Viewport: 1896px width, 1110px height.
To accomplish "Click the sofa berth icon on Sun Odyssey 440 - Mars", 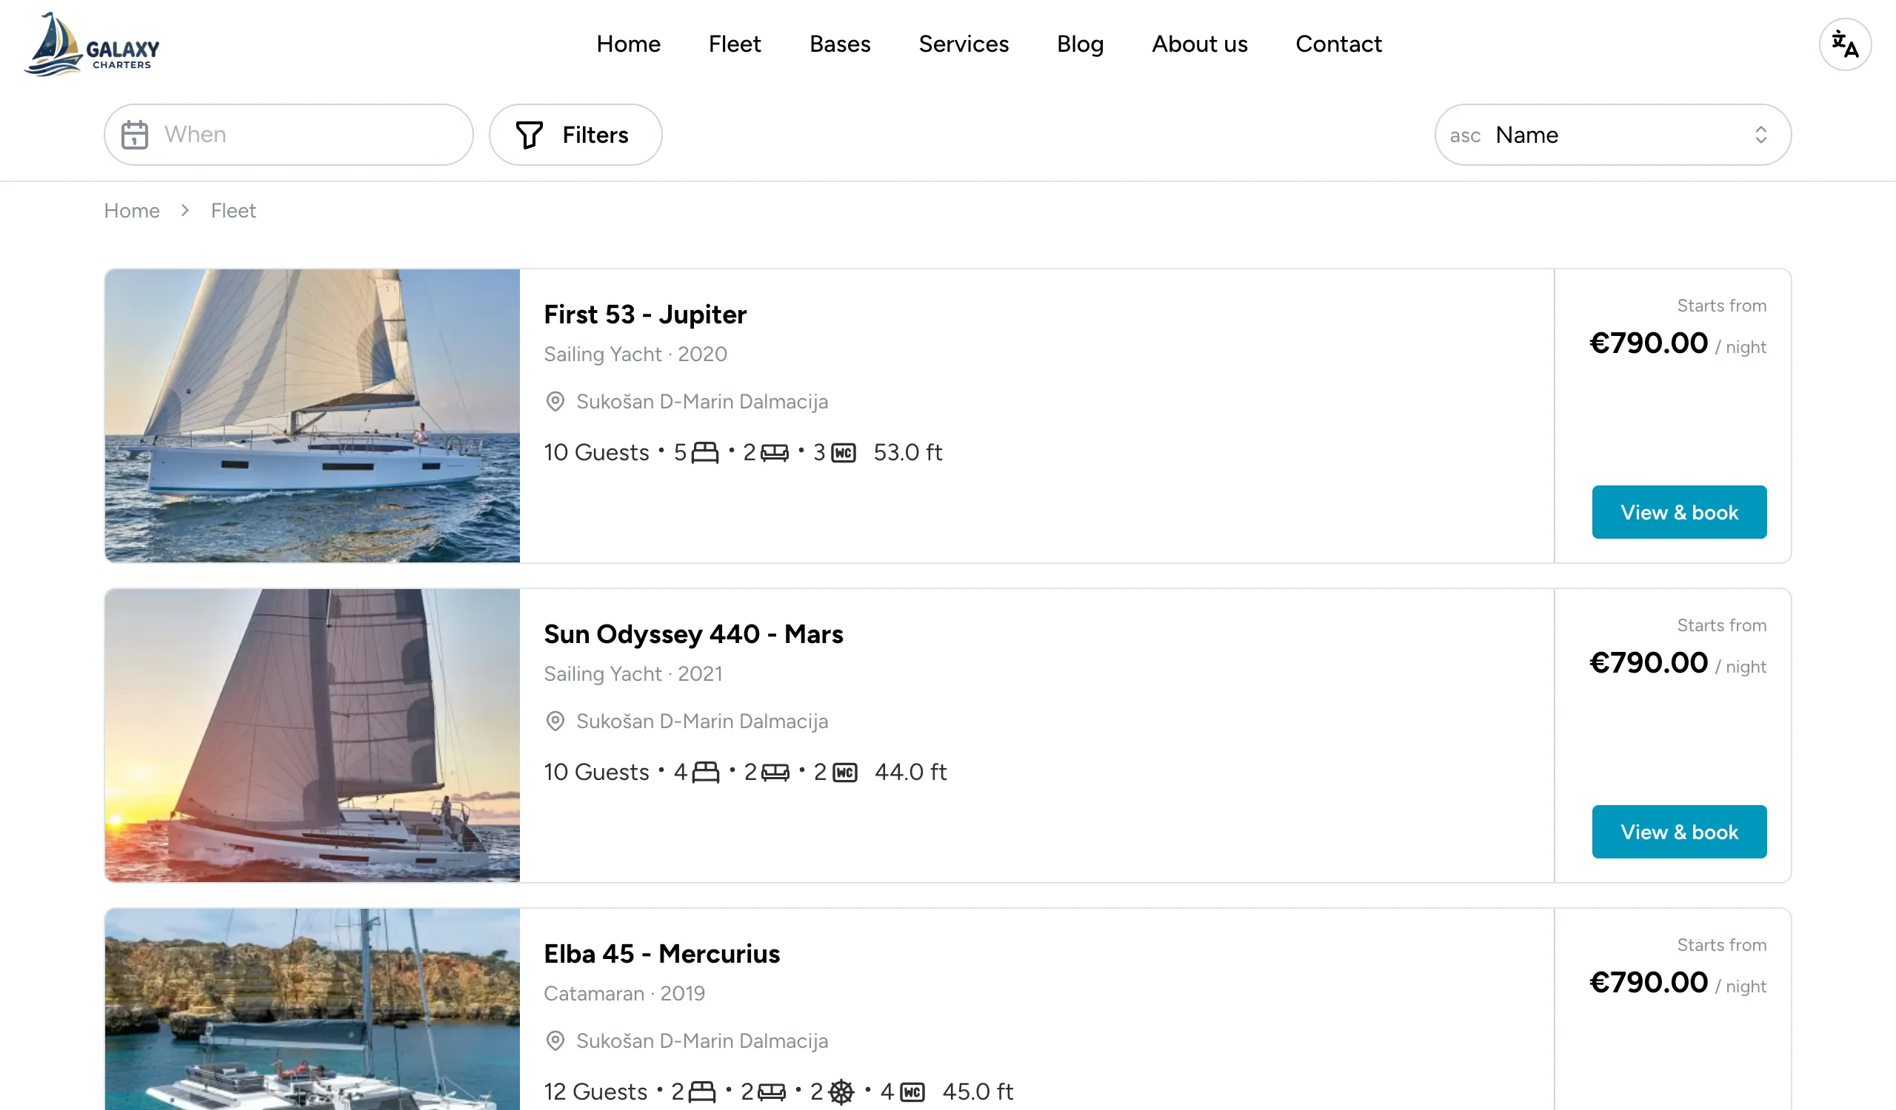I will [775, 772].
